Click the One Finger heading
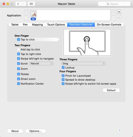The height and width of the screenshot is (137, 133). [22, 36]
